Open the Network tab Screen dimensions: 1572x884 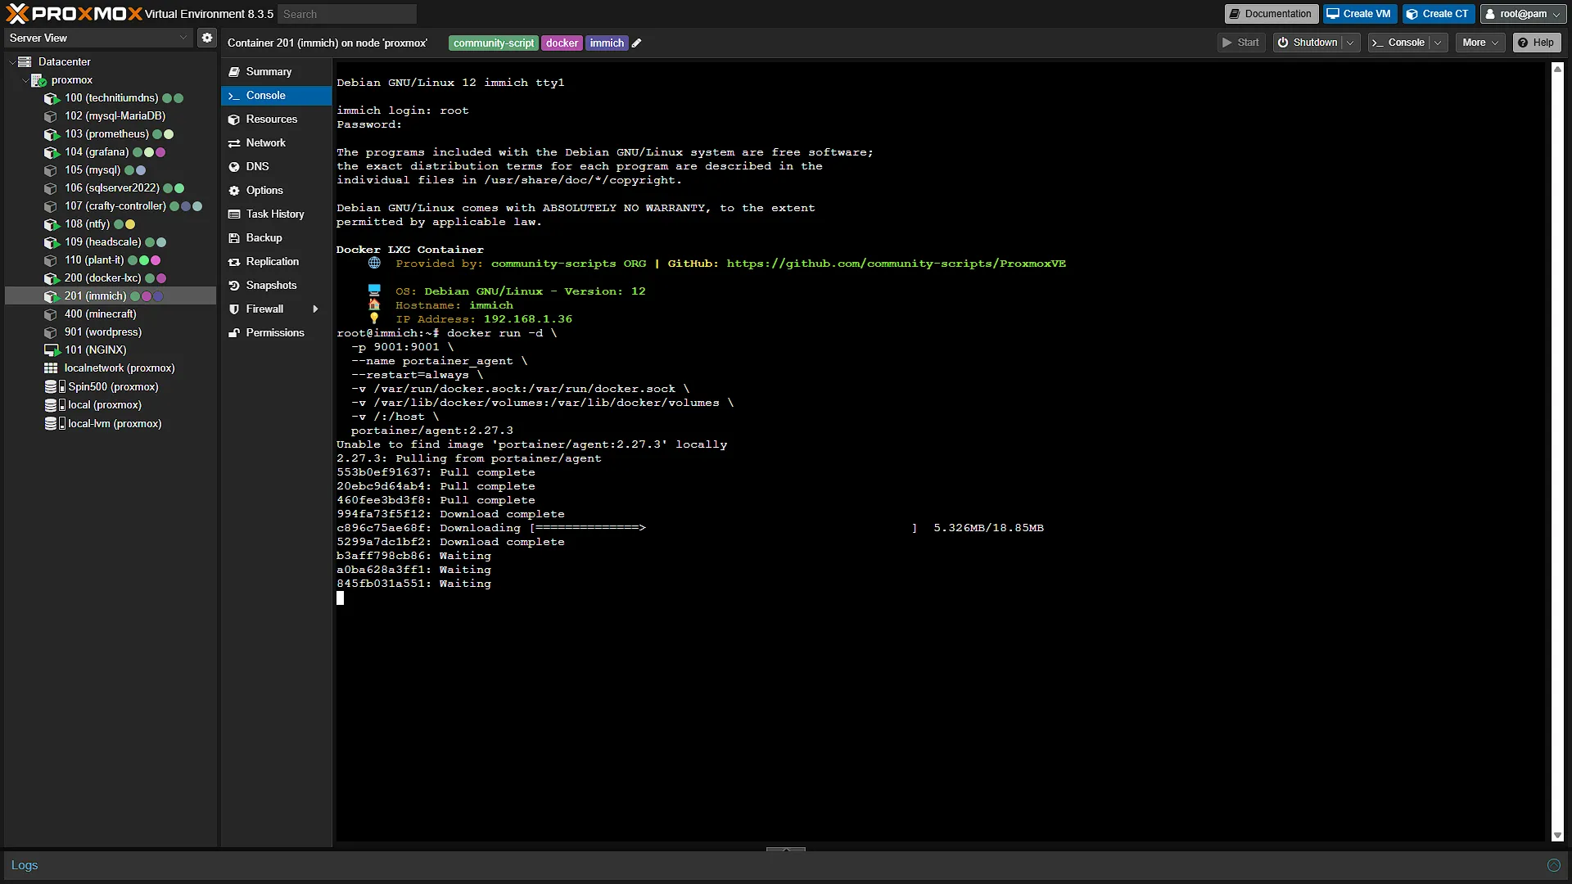coord(276,143)
